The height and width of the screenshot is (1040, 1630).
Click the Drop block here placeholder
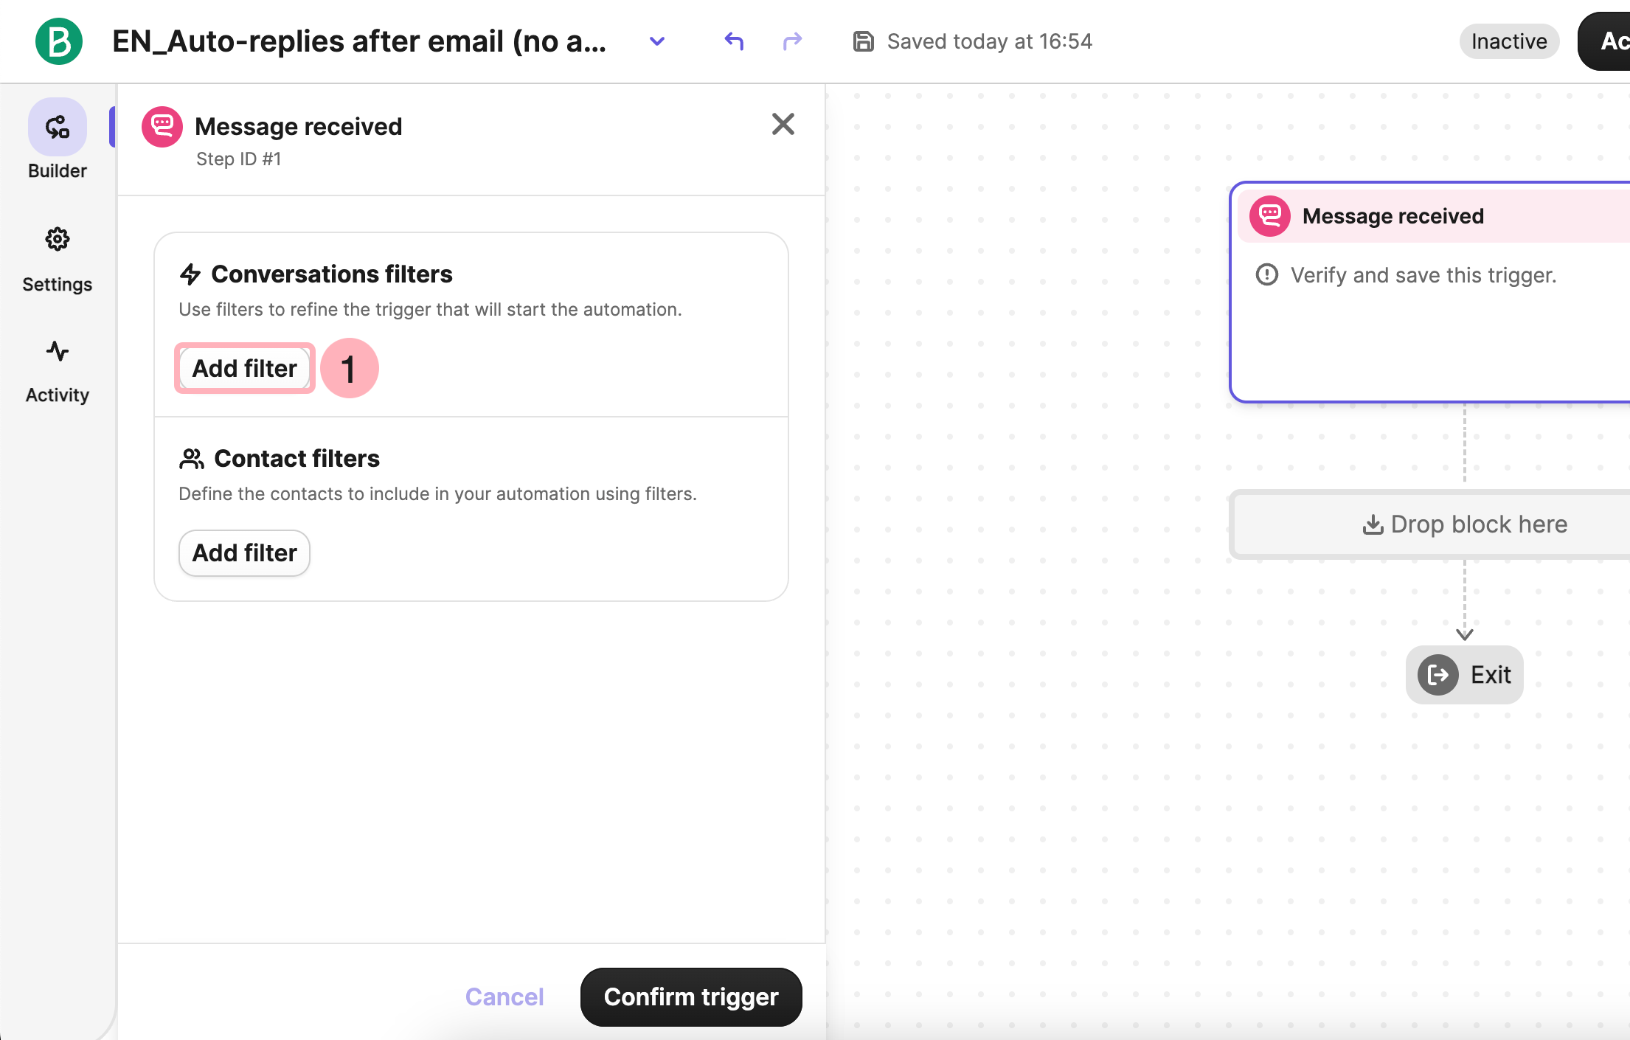pyautogui.click(x=1464, y=524)
